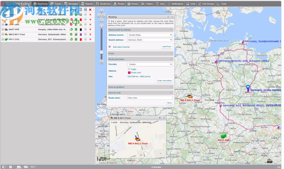The image size is (284, 169).
Task: Open the Jobs tab
Action: coord(160,4)
